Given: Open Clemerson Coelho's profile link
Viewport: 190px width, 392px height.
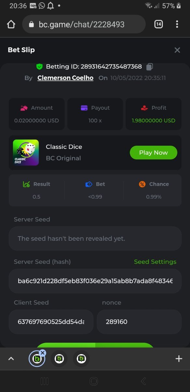Looking at the screenshot, I should click(x=65, y=78).
